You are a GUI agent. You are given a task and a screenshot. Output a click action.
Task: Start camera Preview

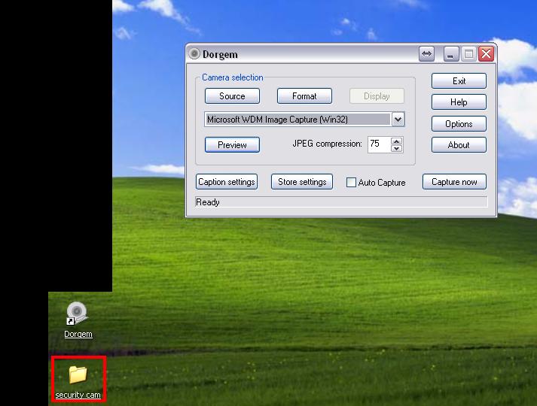pyautogui.click(x=232, y=145)
